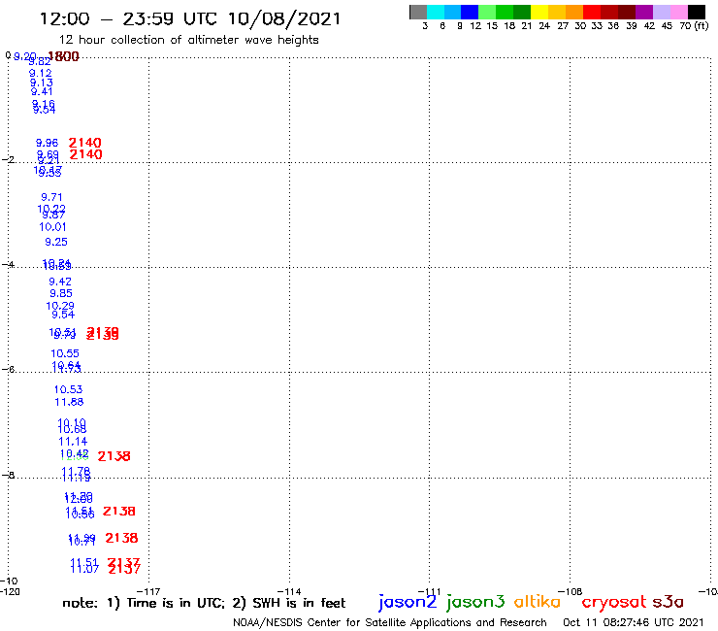Click the blue "jason2" satellite label
This screenshot has width=718, height=631.
tap(408, 602)
